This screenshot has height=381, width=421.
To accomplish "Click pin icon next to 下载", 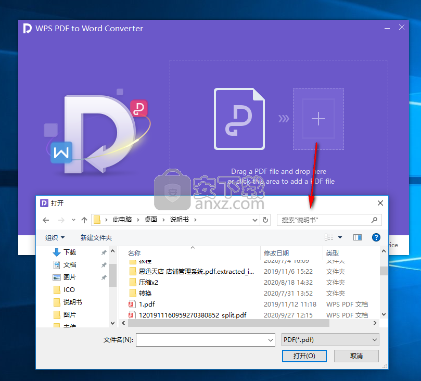I will (104, 252).
